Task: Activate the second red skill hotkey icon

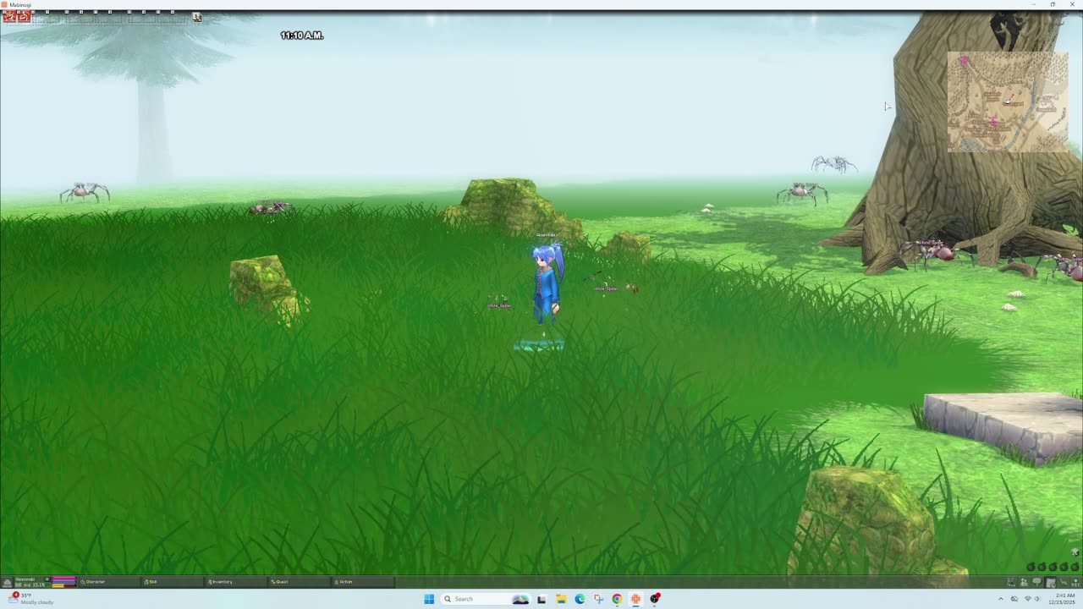Action: click(24, 16)
